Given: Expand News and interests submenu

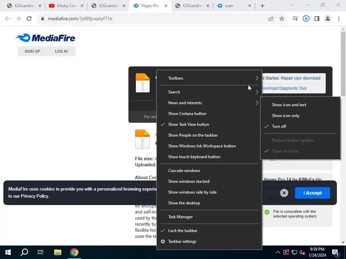Looking at the screenshot, I should (209, 103).
